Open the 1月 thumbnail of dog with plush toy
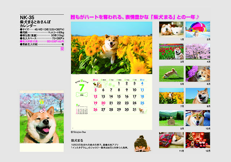Screen dimensions: 231x162 (171, 29)
